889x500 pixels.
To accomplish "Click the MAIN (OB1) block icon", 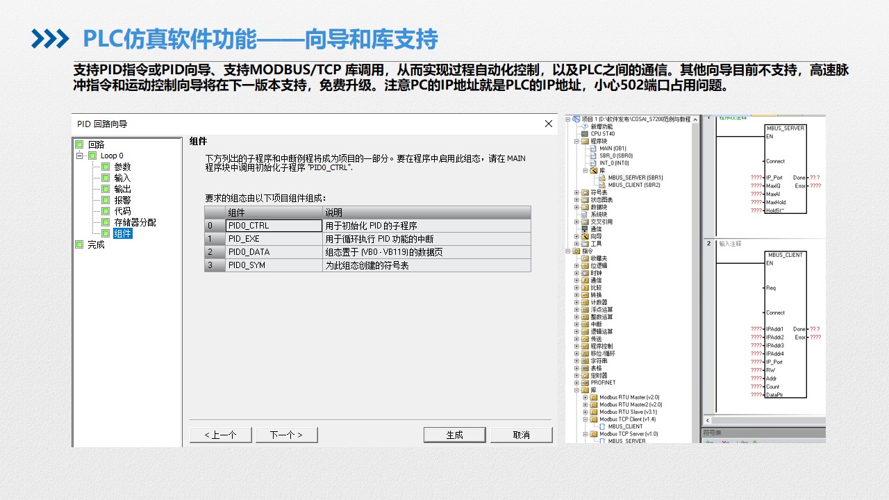I will [592, 149].
